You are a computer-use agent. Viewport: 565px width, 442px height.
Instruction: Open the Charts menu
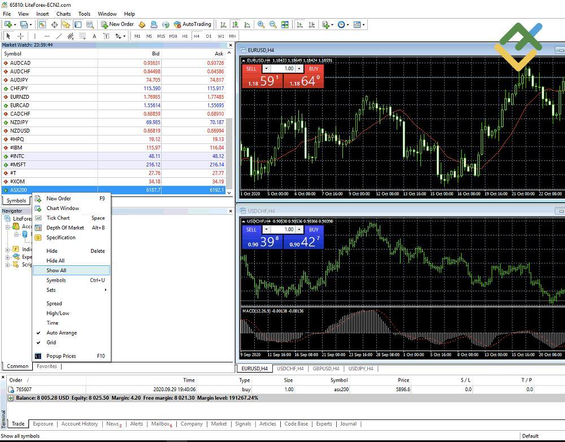click(63, 14)
